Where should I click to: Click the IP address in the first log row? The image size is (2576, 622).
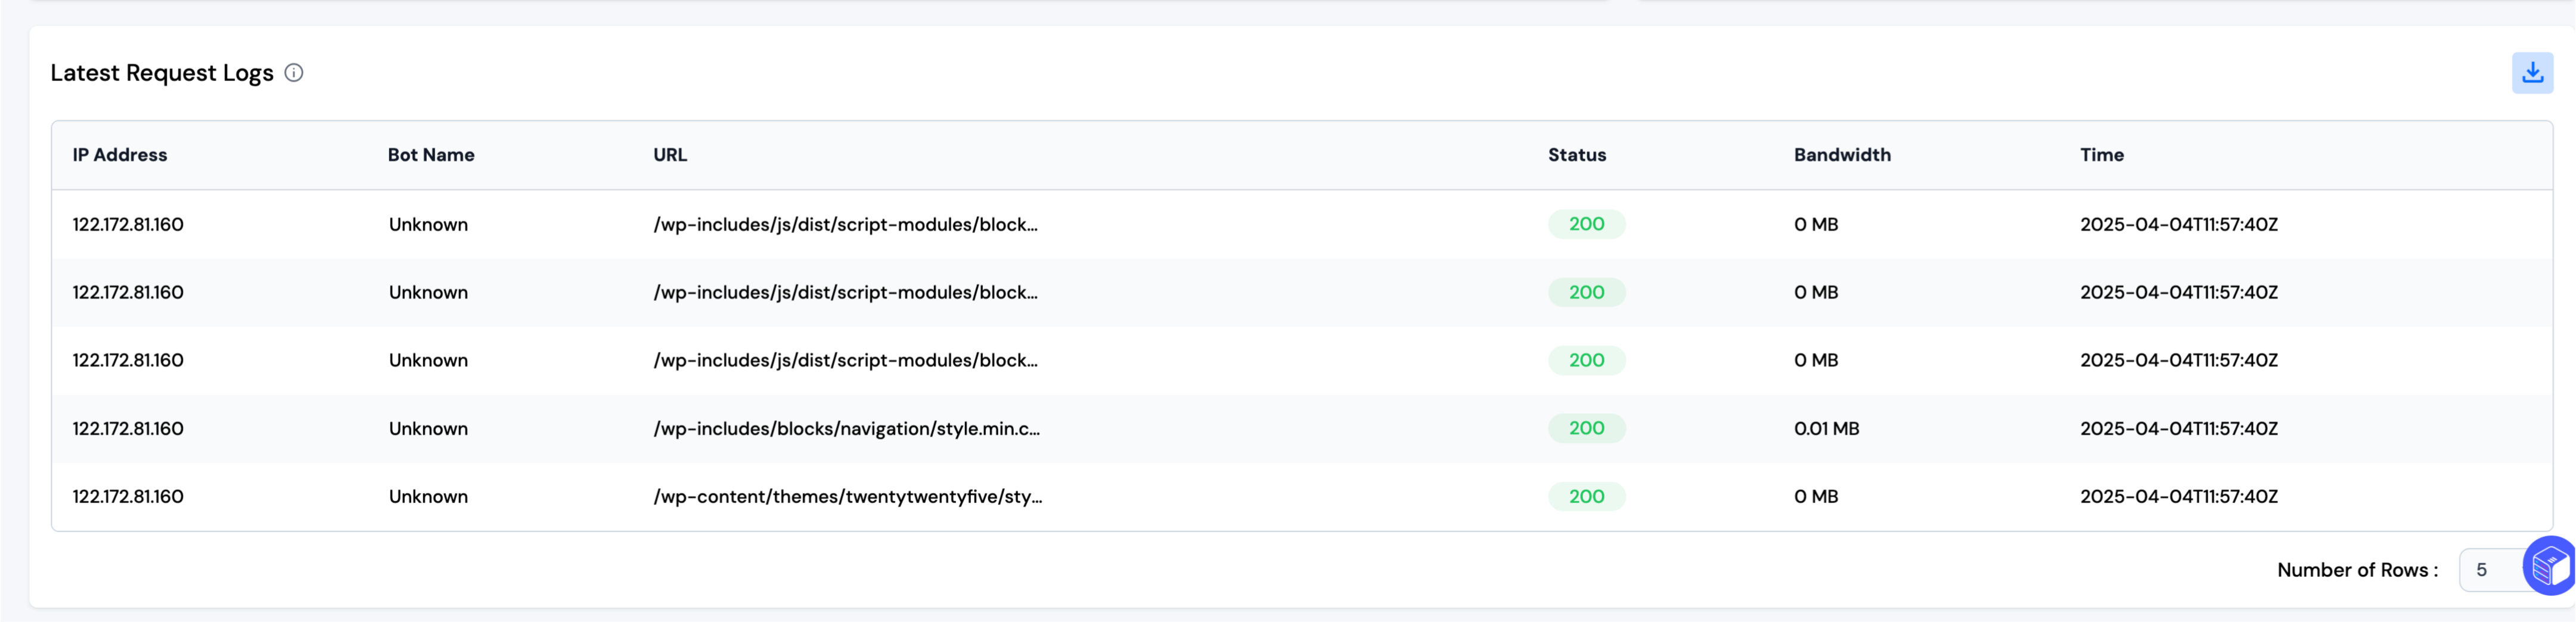click(x=127, y=224)
